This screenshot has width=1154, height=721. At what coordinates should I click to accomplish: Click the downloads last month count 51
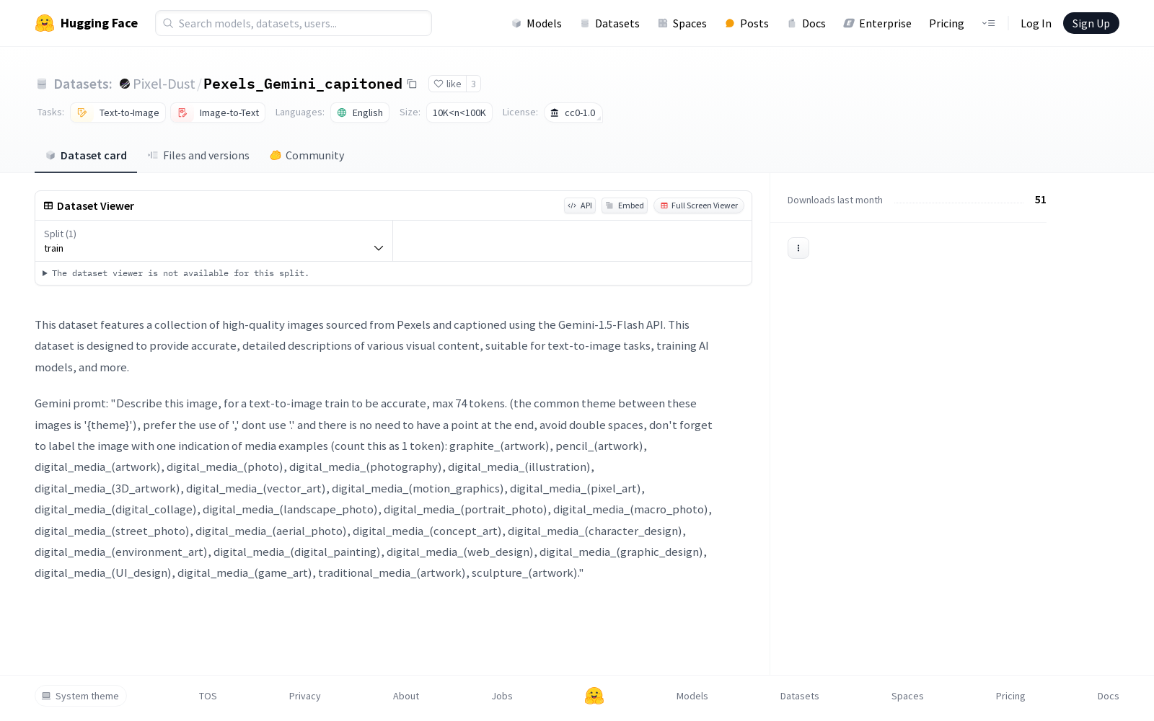tap(1040, 200)
